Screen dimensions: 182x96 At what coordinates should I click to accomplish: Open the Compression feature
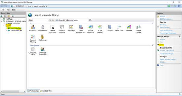point(42,28)
